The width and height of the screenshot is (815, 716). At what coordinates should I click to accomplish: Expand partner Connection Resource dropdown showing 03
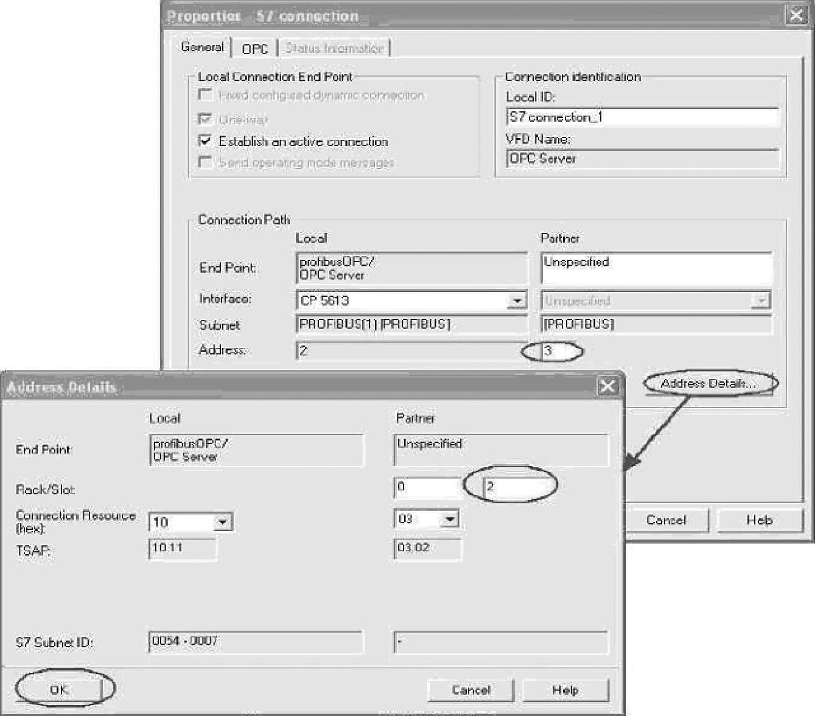point(450,519)
